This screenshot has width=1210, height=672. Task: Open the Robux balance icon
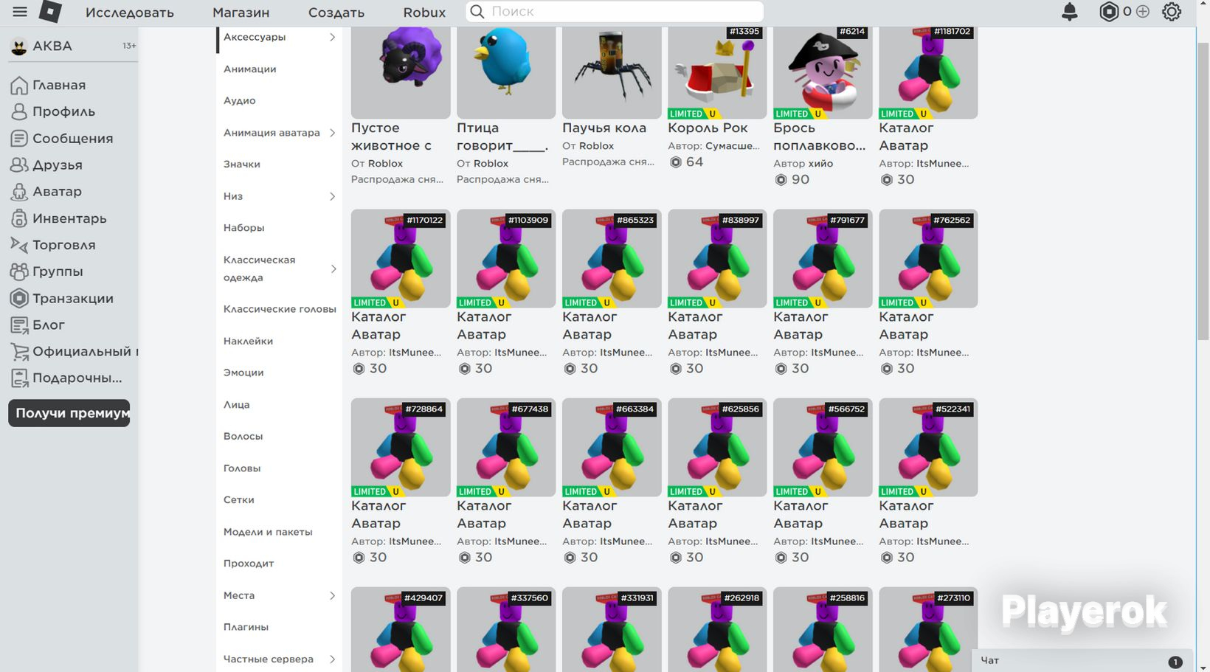[x=1108, y=12]
